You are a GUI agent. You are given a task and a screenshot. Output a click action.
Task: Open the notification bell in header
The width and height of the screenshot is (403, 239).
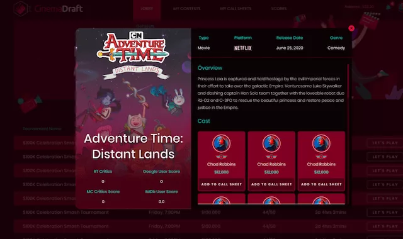point(388,7)
